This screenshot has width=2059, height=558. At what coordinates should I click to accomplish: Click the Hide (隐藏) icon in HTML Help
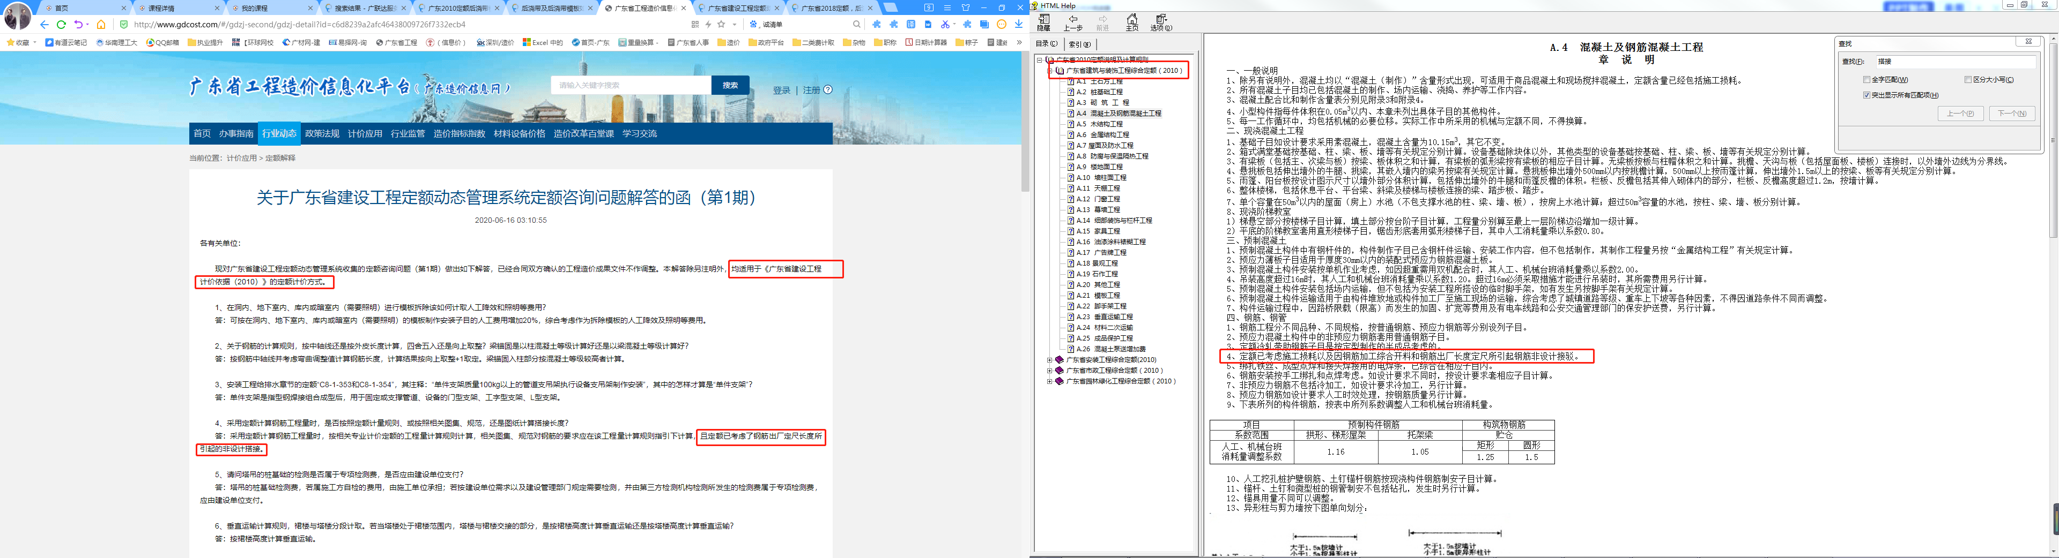click(x=1044, y=22)
